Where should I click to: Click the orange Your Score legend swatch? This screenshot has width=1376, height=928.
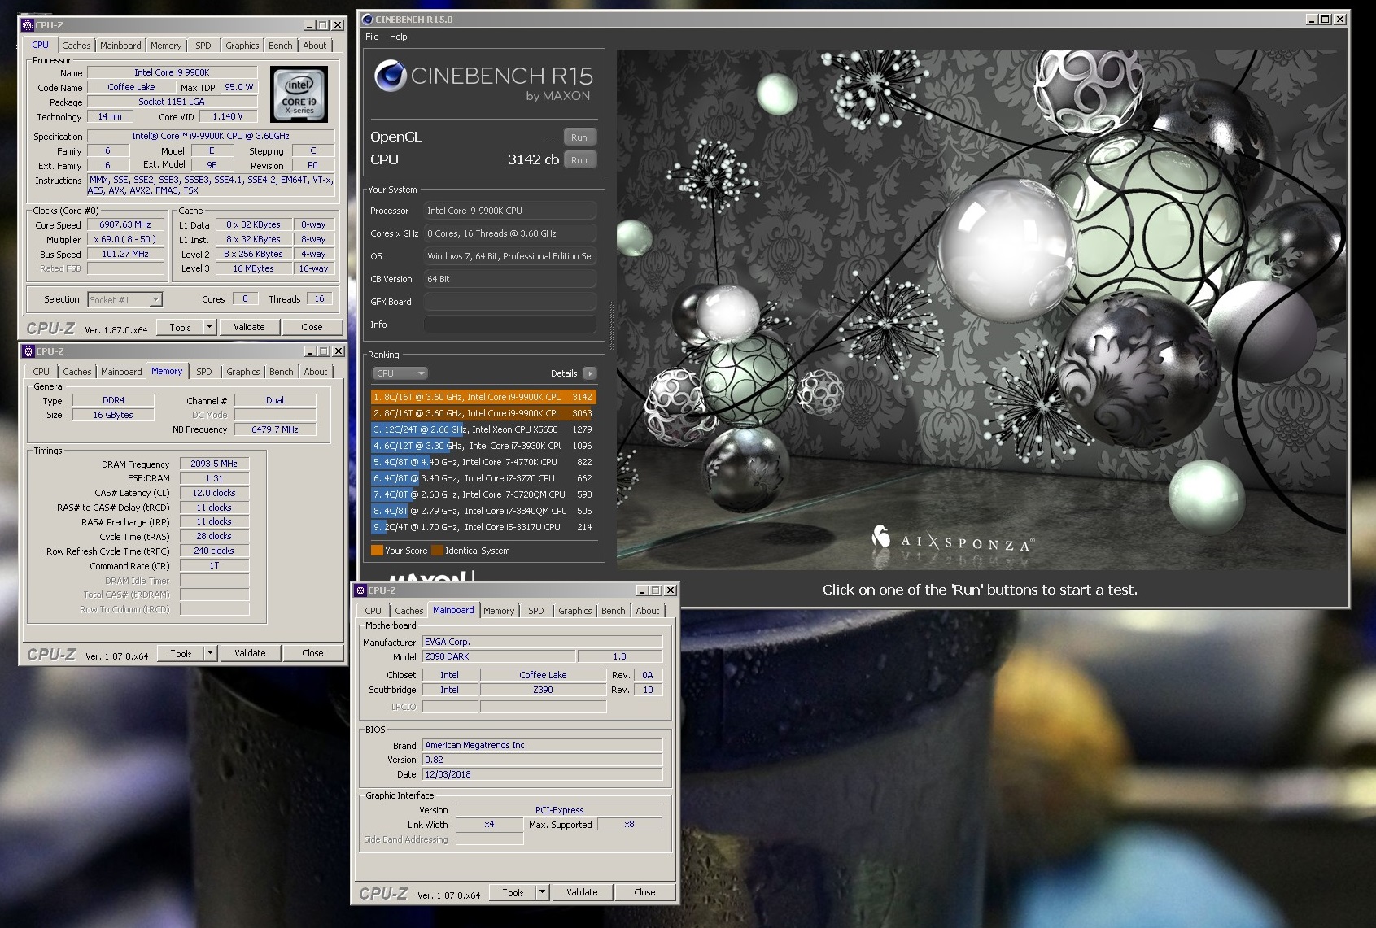[x=377, y=551]
